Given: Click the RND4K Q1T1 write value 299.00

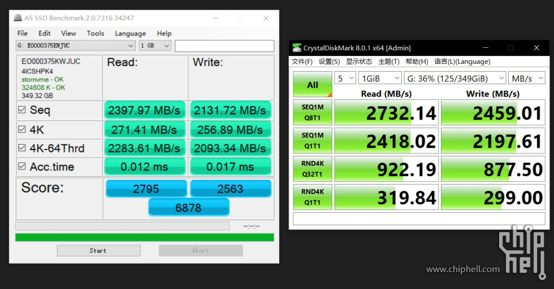Looking at the screenshot, I should click(493, 197).
